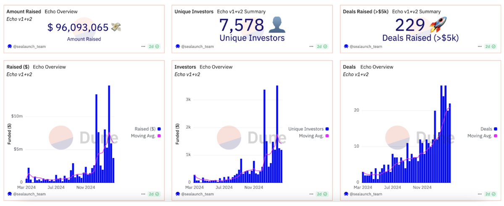Screen dimensions: 504x206
Task: Click the sealaunch avatar icon in Deals Raised panel
Action: click(346, 46)
